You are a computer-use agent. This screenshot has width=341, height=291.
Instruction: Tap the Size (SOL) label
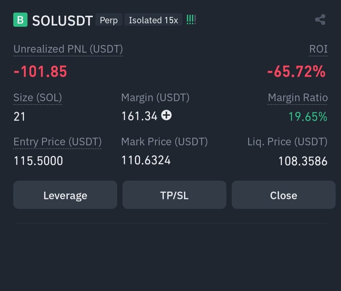tap(38, 98)
